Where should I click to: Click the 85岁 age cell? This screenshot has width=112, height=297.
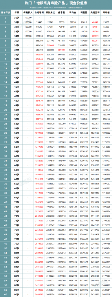coord(16,271)
